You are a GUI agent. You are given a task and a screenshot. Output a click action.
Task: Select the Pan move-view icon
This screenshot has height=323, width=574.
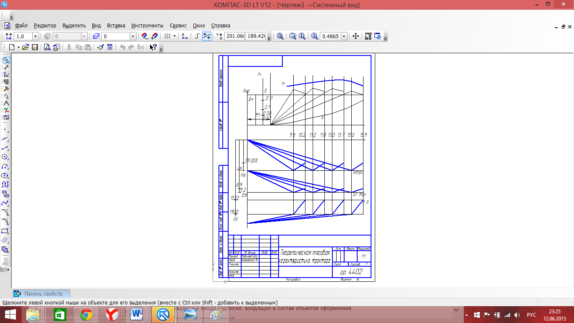coord(355,36)
